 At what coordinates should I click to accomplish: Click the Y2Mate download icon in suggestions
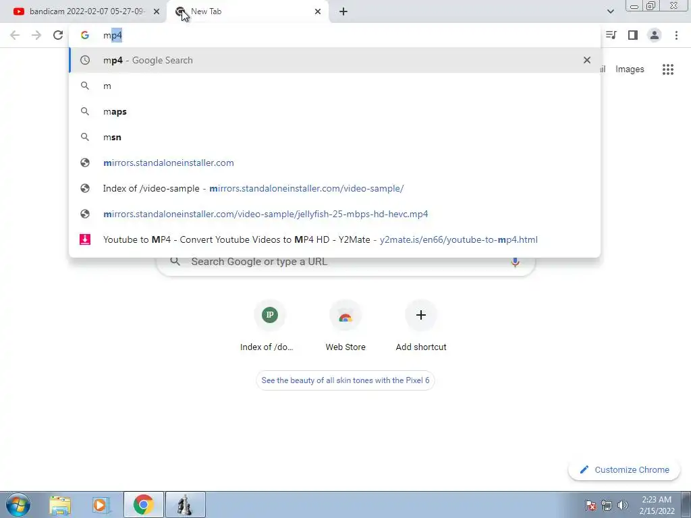(84, 239)
